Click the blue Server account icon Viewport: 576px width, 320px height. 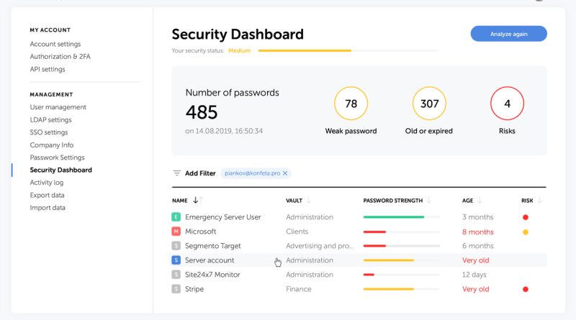tap(176, 260)
